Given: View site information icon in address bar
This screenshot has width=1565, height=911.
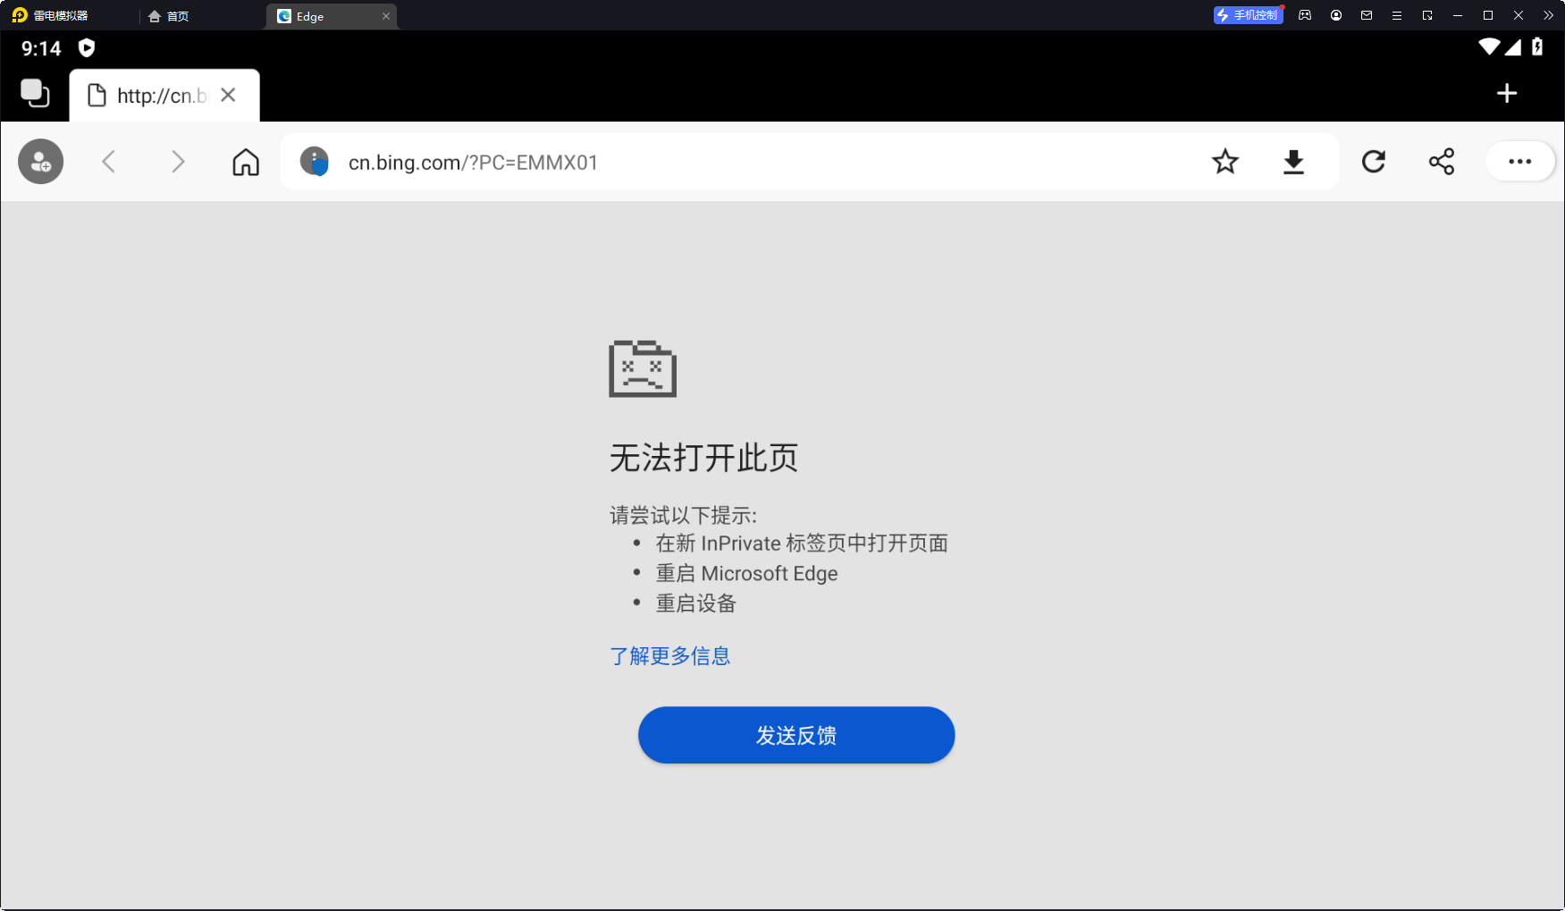Looking at the screenshot, I should [314, 162].
